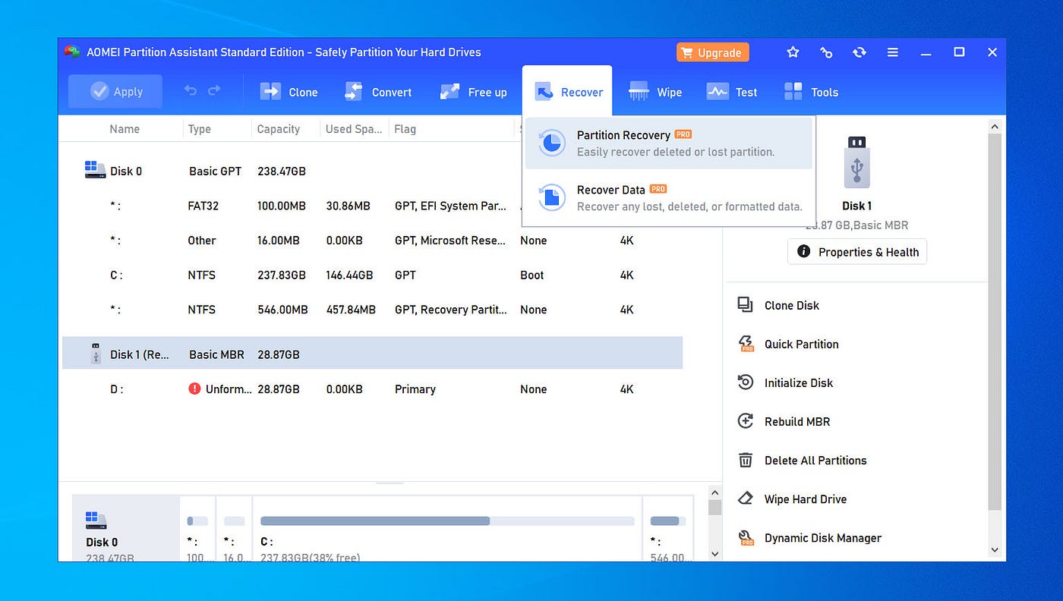
Task: Sort by the Name column header
Action: point(125,129)
